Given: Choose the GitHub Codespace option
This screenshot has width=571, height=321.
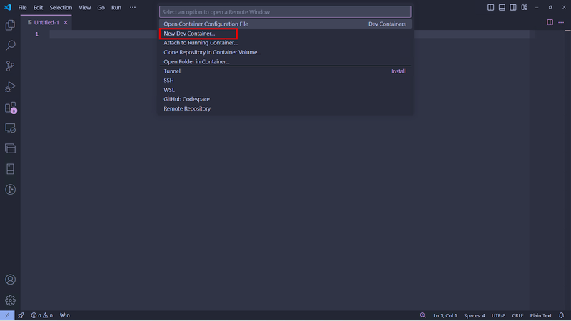Looking at the screenshot, I should tap(285, 99).
